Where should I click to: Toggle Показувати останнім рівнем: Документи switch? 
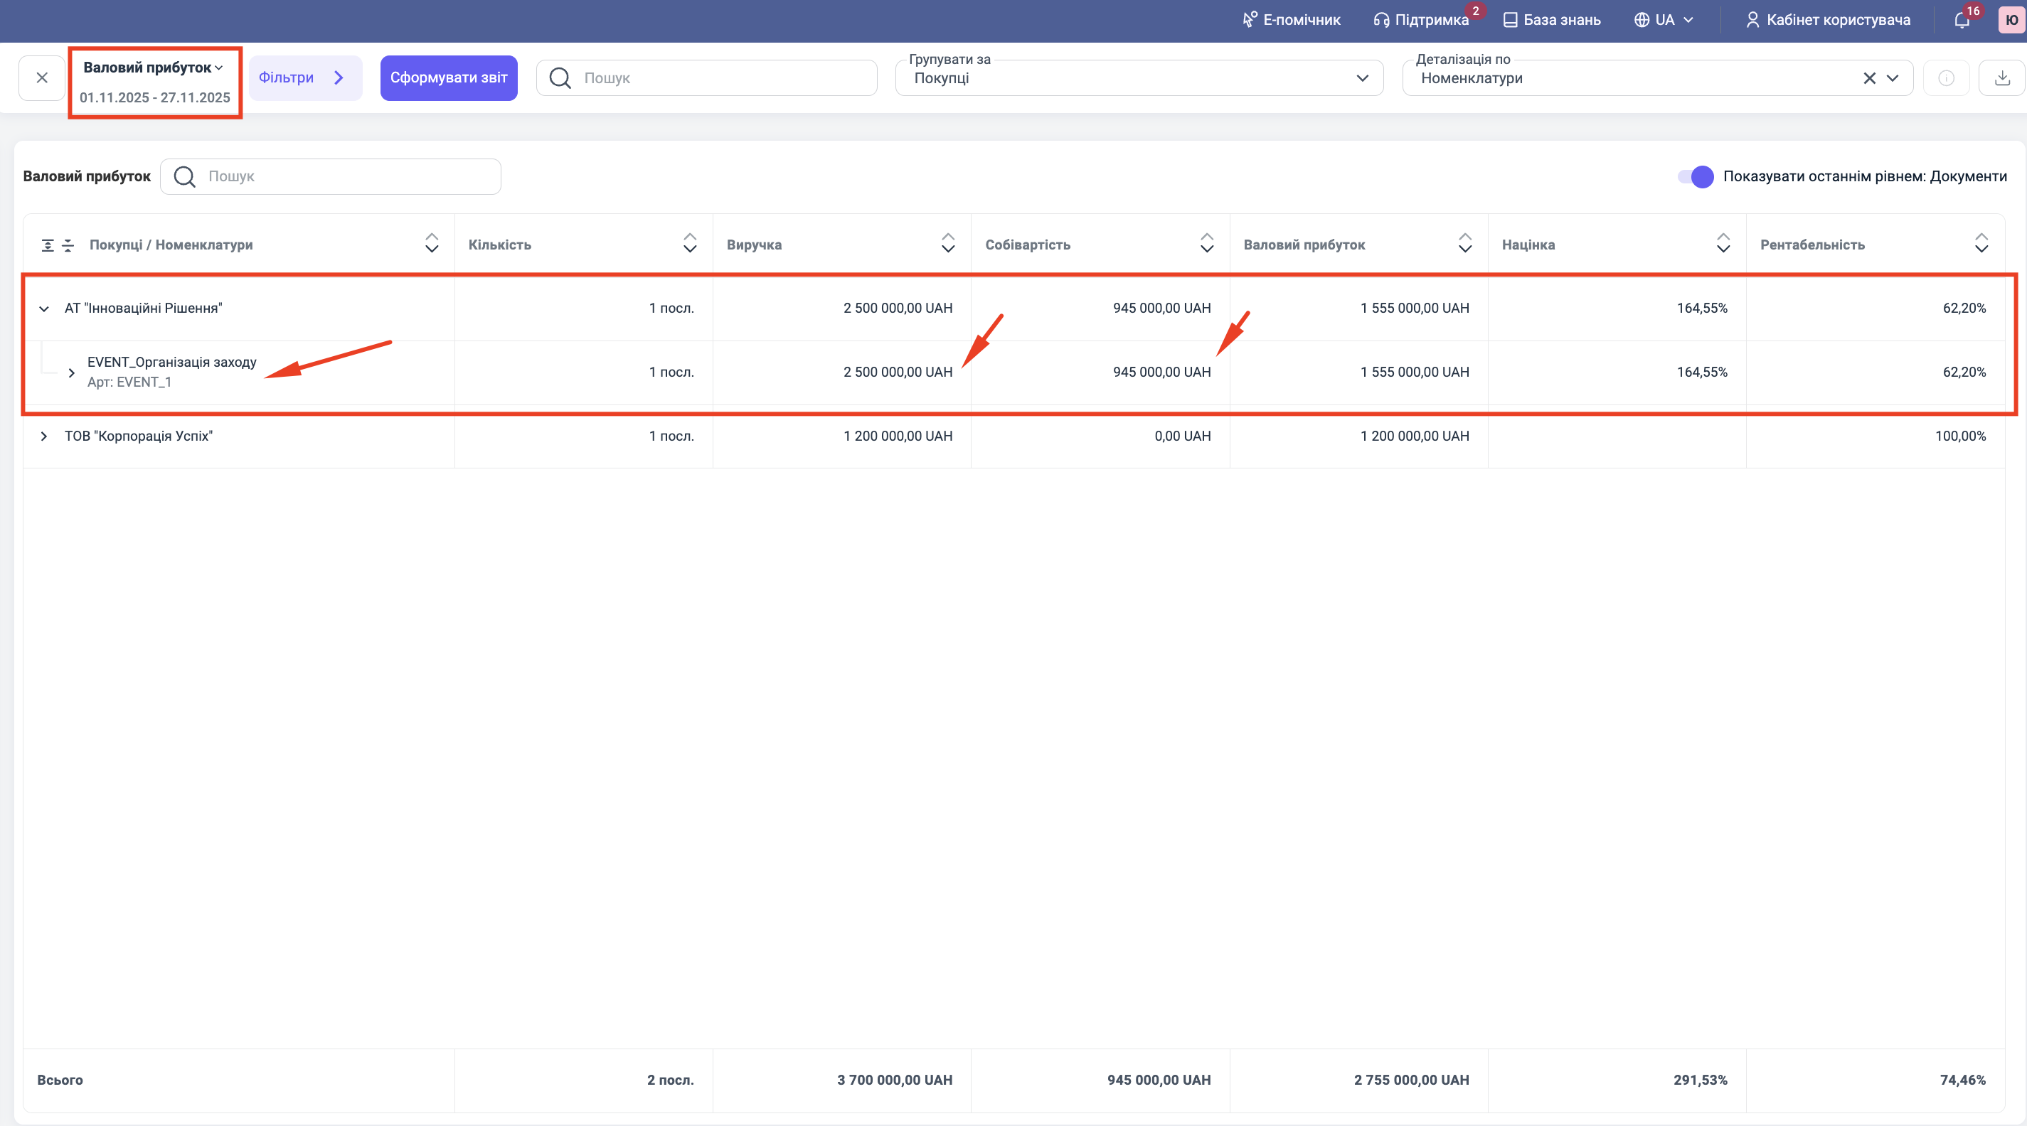(x=1695, y=176)
